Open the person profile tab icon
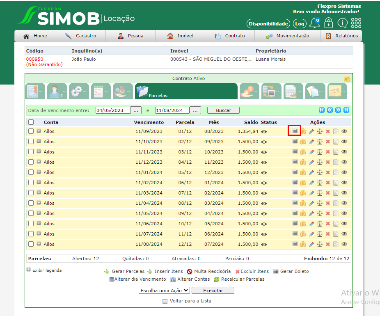The image size is (380, 316). coord(57,91)
